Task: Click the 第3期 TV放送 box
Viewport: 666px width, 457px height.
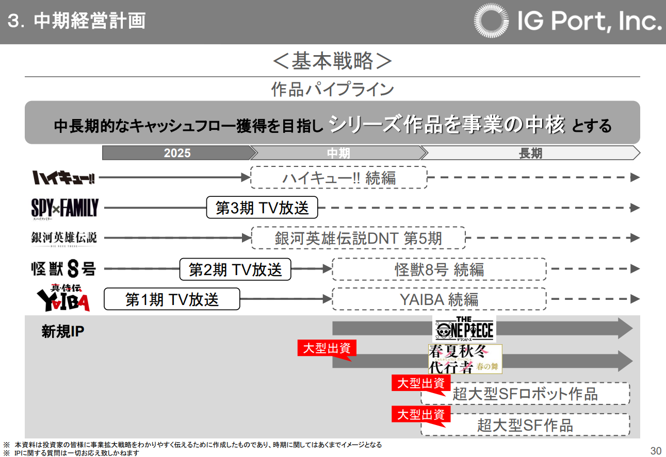Action: 262,208
